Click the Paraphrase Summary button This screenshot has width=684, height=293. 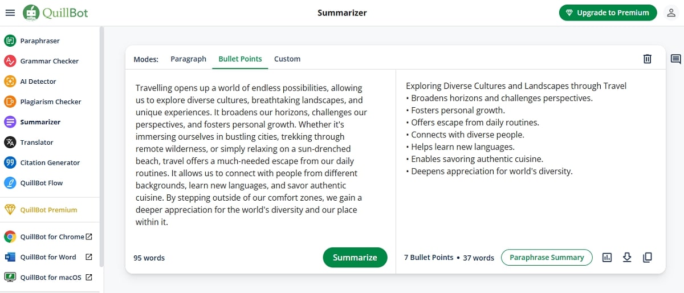coord(547,258)
